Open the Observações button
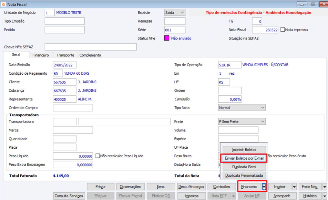The height and width of the screenshot is (200, 328). [x=130, y=187]
